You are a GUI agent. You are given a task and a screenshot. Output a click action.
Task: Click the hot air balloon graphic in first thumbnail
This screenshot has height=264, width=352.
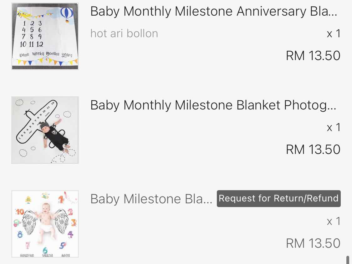[x=67, y=15]
